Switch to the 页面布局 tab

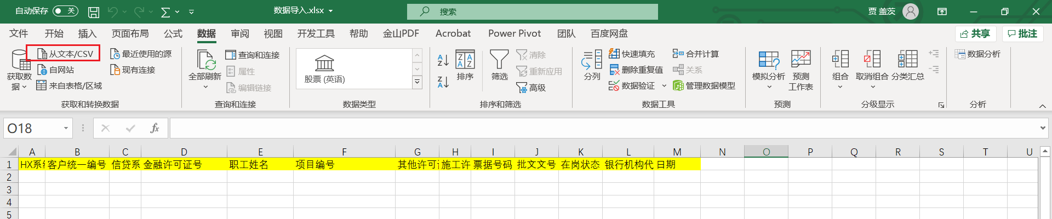(x=130, y=33)
